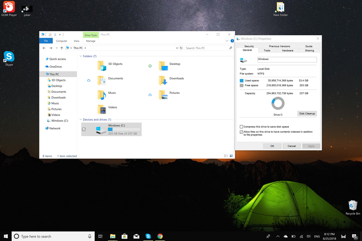This screenshot has width=362, height=241.
Task: Collapse Devices and drives group
Action: point(81,120)
